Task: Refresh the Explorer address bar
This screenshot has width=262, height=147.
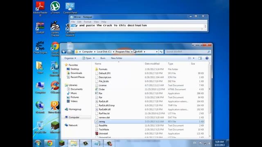Action: point(161,52)
